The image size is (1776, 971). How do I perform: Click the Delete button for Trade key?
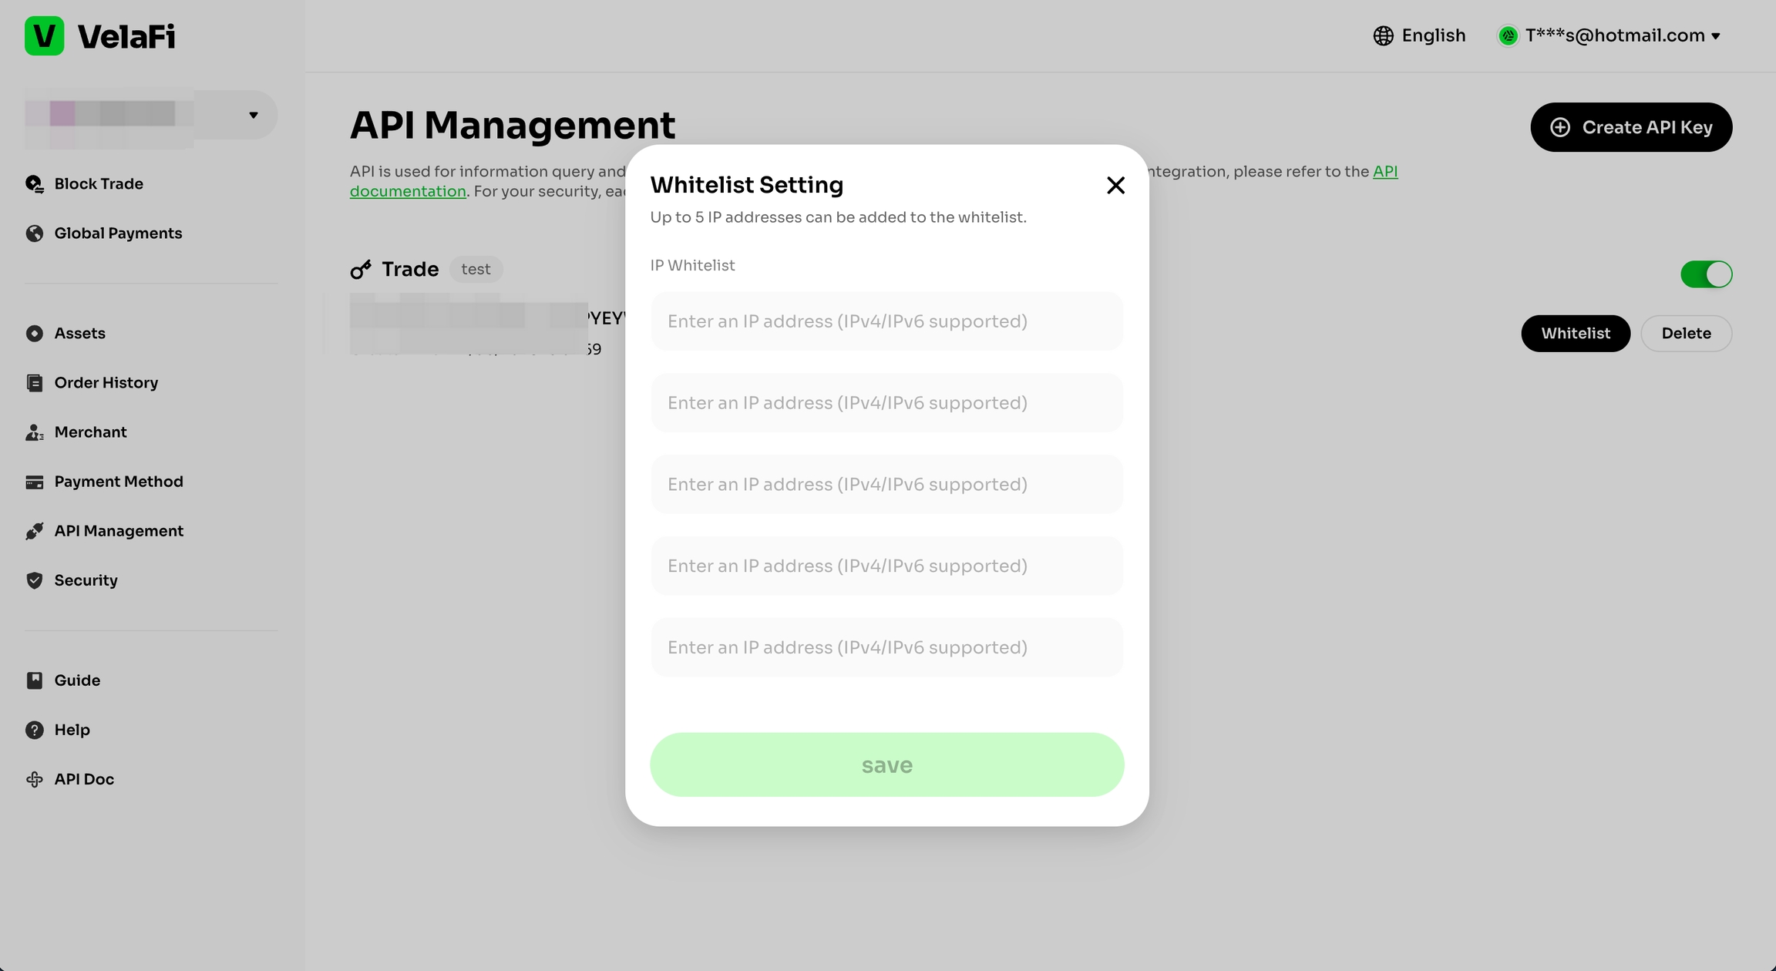coord(1686,334)
